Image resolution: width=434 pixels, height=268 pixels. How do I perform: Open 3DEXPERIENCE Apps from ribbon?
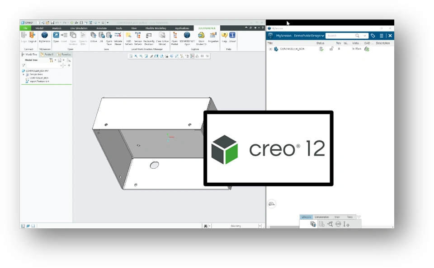point(187,35)
